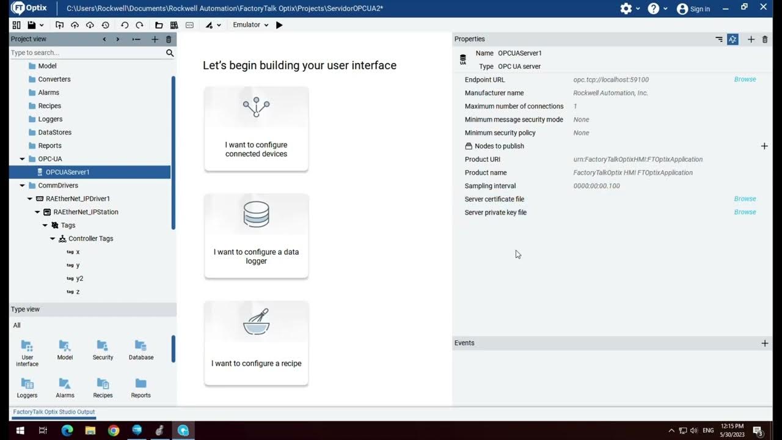Open project folder toolbar icon
The image size is (782, 440).
coord(159,25)
